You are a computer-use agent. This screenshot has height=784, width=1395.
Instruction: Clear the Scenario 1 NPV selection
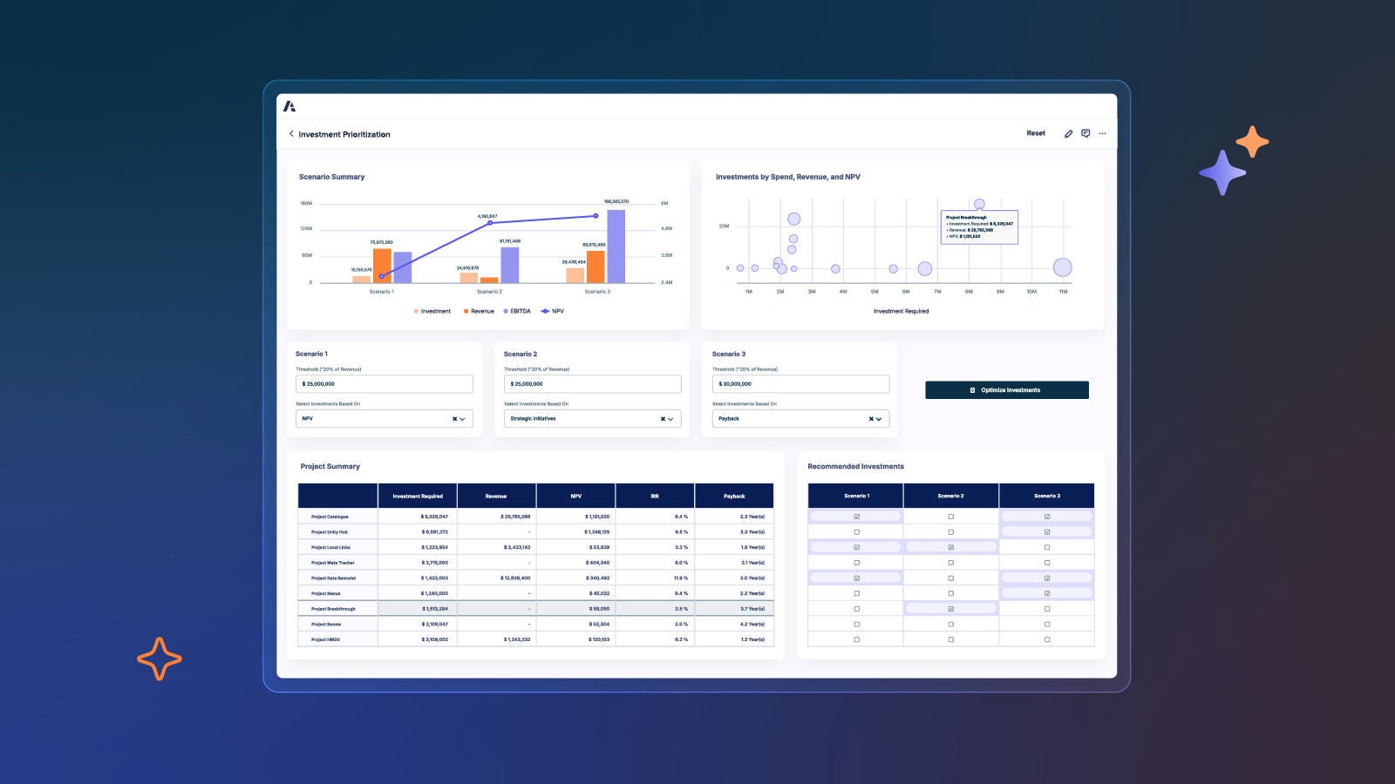454,419
